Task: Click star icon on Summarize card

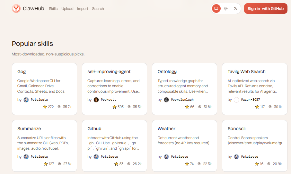Action: [x=46, y=164]
